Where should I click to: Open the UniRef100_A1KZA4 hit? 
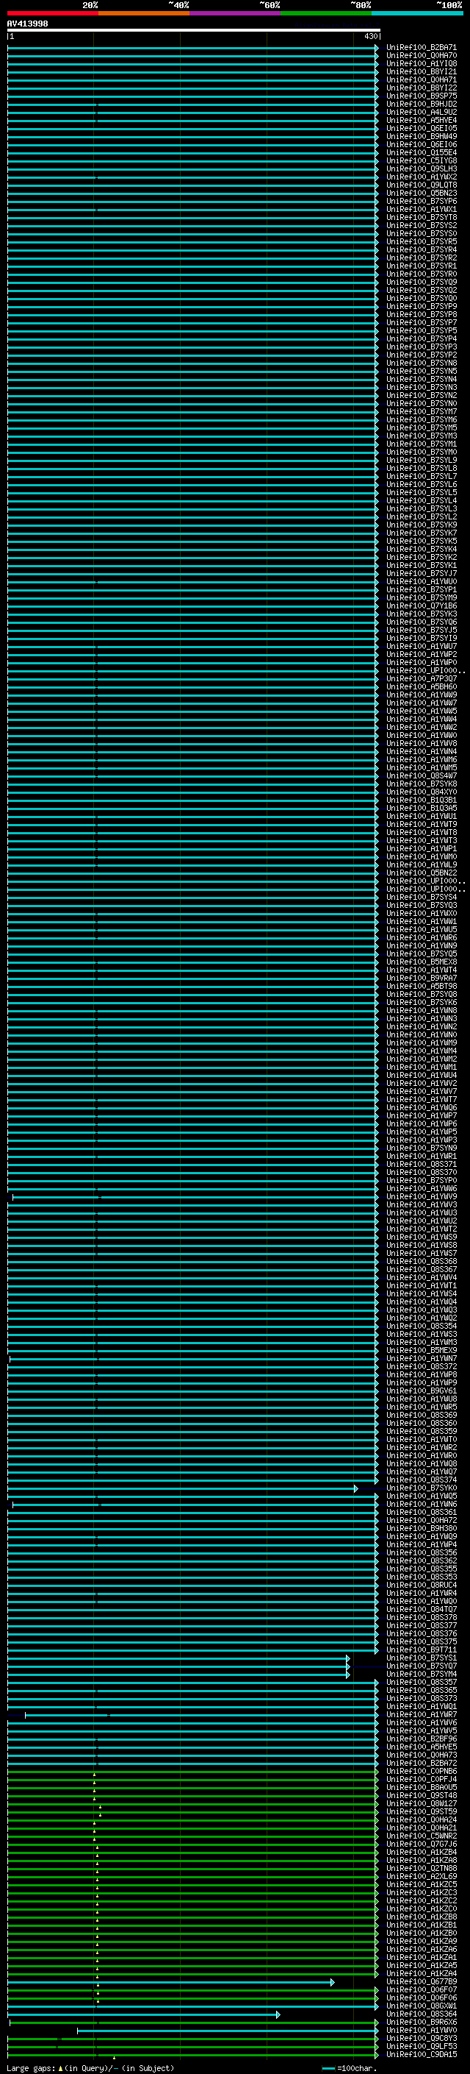tap(422, 1973)
